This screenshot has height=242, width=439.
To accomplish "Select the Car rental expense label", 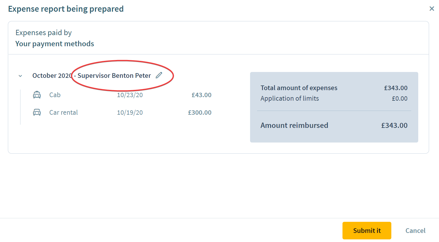I will point(63,112).
